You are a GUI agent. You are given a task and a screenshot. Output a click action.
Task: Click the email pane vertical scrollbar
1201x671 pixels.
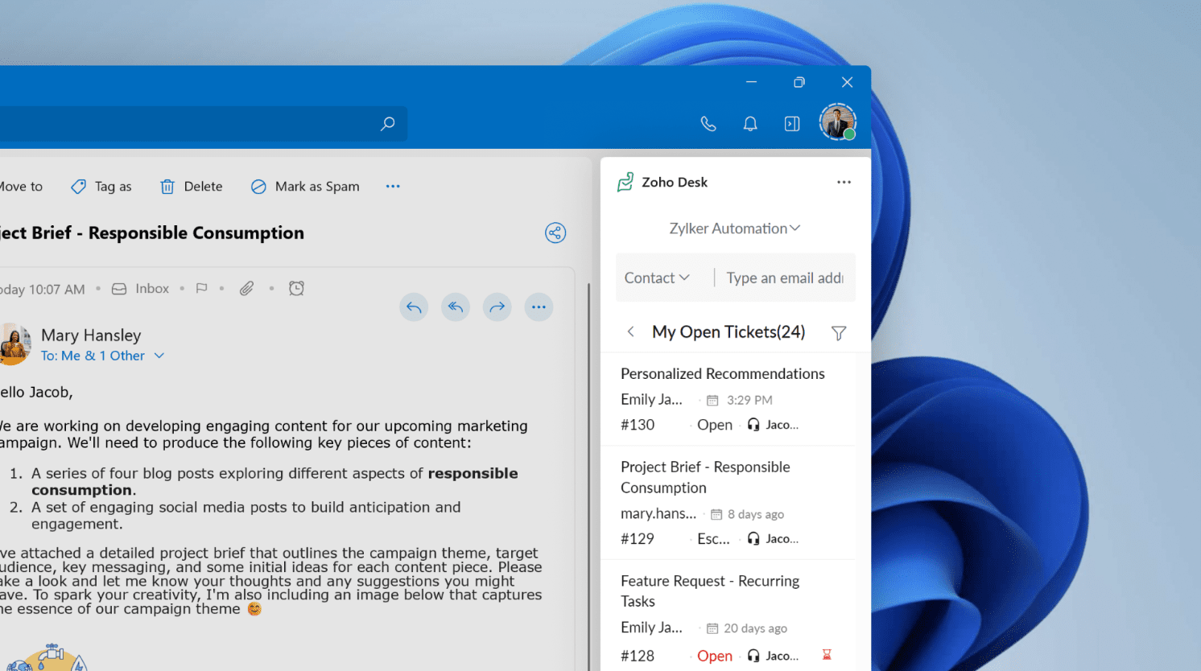click(x=589, y=477)
